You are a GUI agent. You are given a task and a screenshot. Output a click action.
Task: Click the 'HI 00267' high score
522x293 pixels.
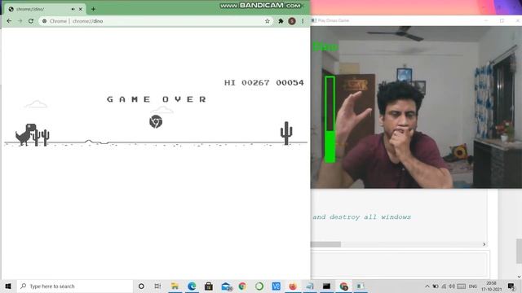(246, 82)
